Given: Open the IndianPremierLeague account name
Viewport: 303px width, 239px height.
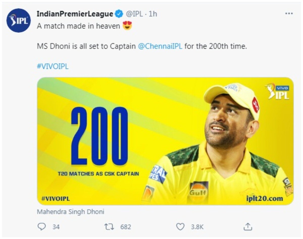Looking at the screenshot, I should pyautogui.click(x=75, y=14).
